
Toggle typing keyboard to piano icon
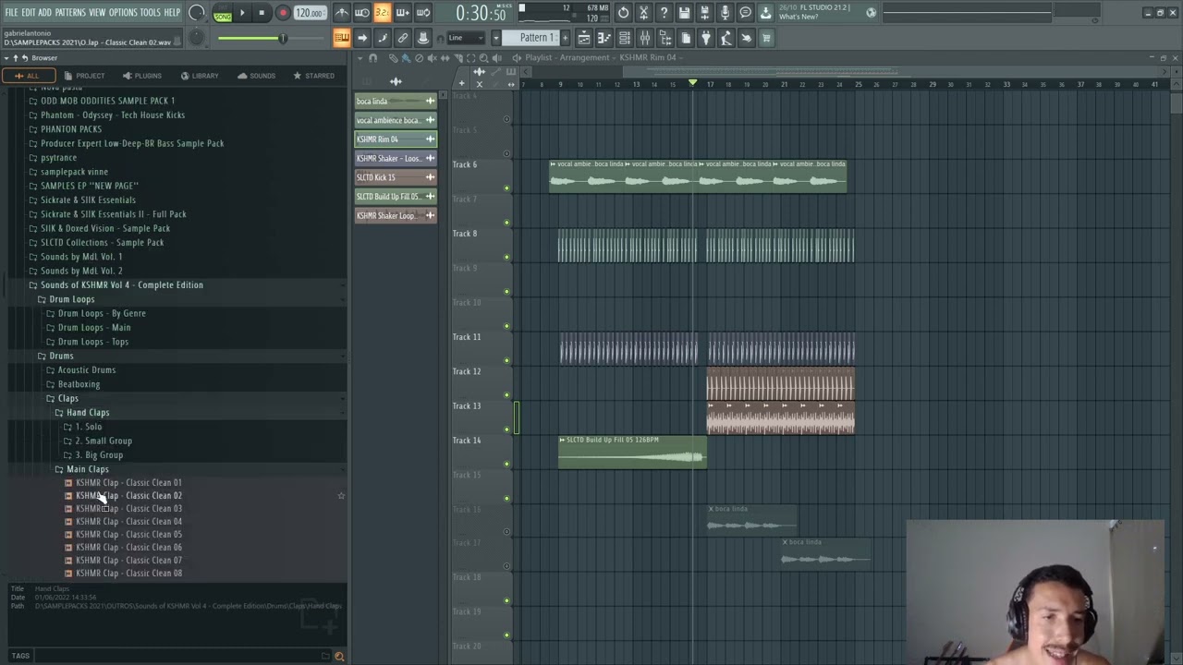click(341, 38)
